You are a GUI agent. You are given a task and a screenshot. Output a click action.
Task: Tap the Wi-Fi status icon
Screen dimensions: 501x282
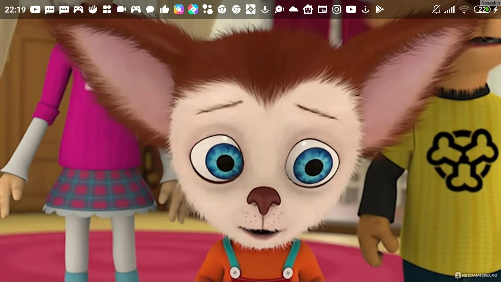(464, 10)
